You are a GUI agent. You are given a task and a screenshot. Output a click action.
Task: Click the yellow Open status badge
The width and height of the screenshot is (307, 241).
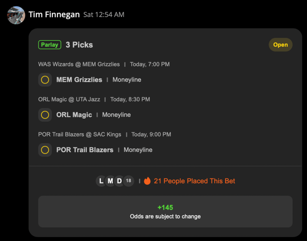280,45
